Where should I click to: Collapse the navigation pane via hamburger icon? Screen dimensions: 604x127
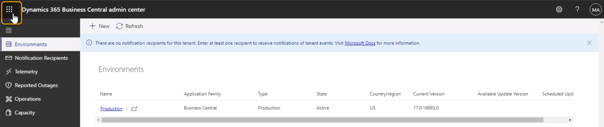point(9,30)
